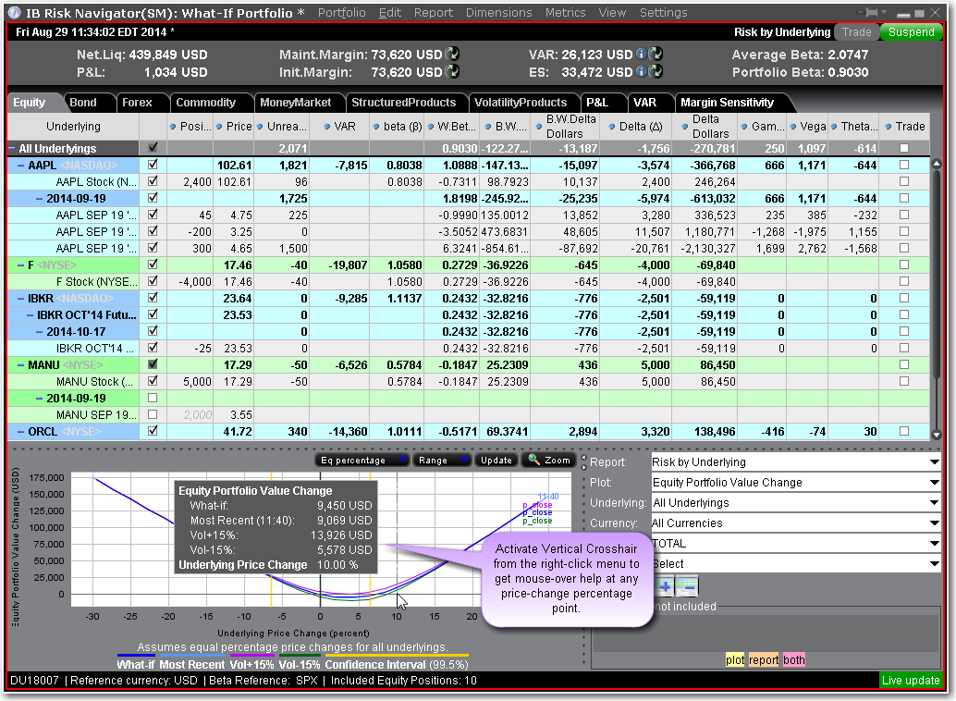The image size is (956, 701).
Task: Click the Delta Dollars column header
Action: 711,127
